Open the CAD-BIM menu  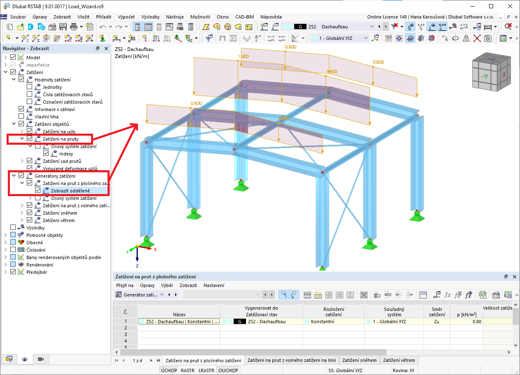(x=244, y=17)
